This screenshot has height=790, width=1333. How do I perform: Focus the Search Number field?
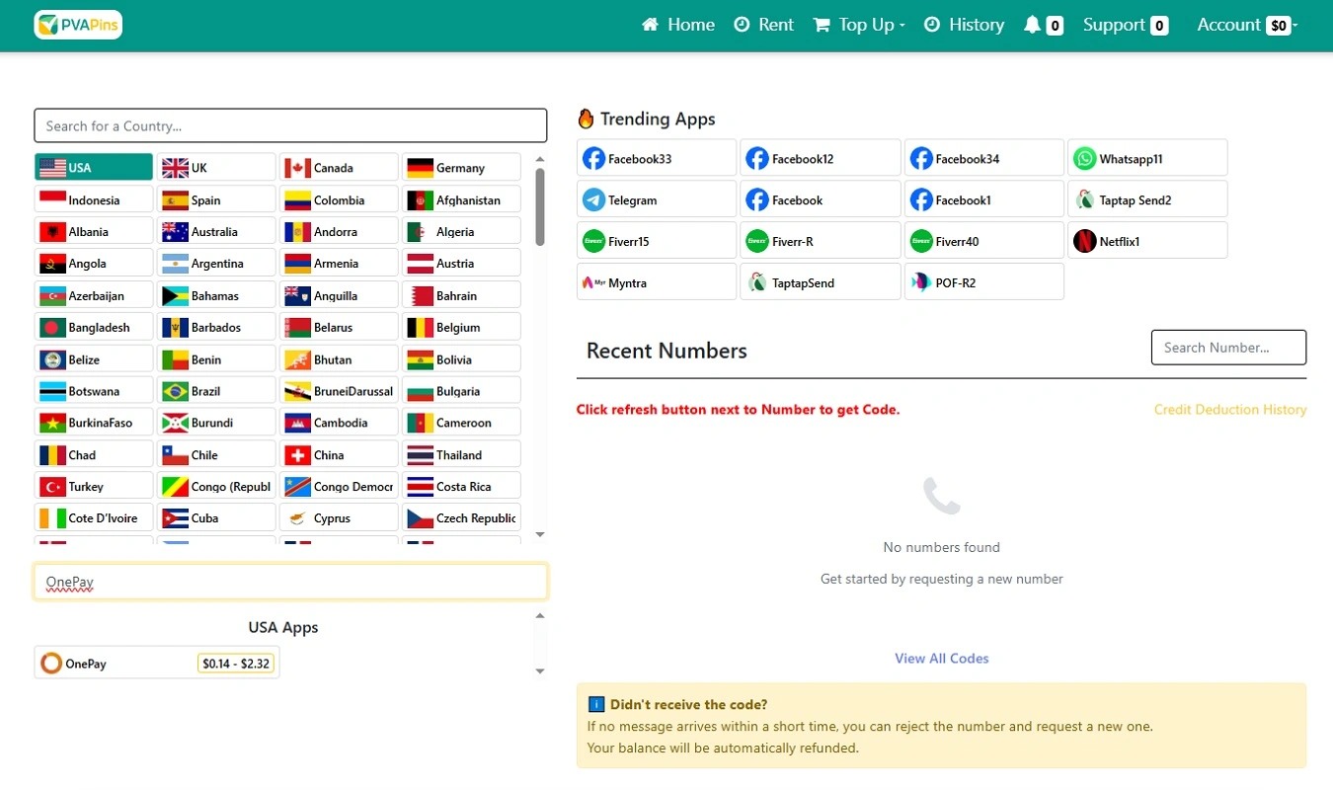(1228, 348)
